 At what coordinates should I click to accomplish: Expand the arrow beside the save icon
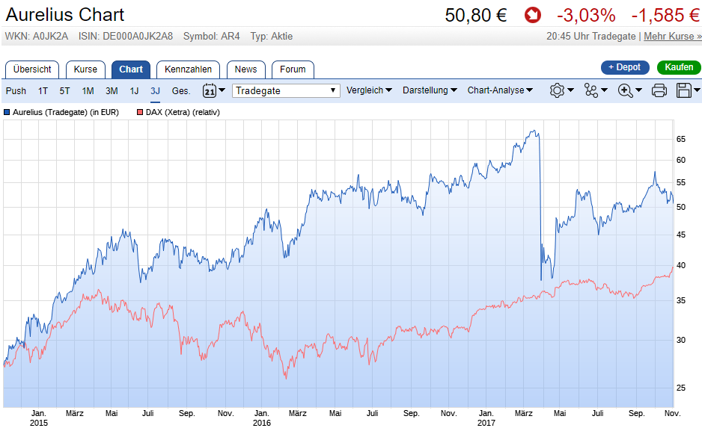(698, 90)
